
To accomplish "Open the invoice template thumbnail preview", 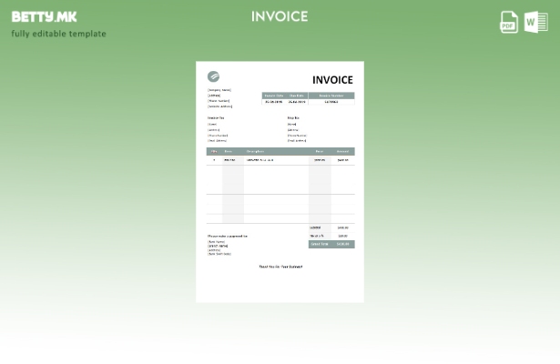I will pos(280,182).
